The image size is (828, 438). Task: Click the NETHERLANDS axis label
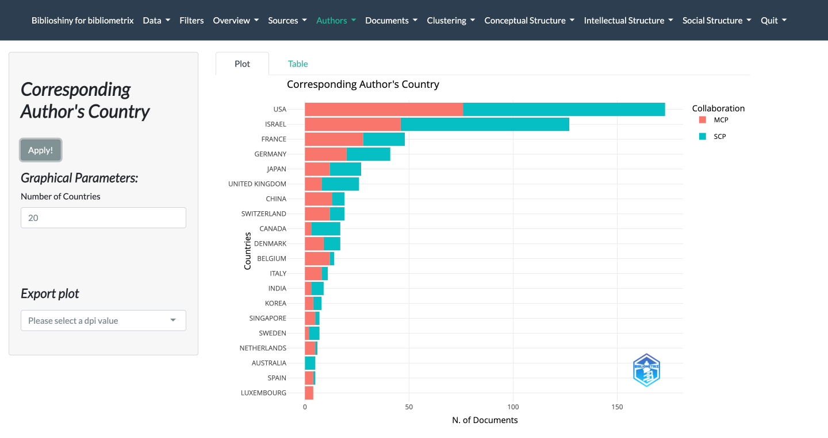263,348
